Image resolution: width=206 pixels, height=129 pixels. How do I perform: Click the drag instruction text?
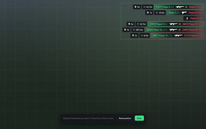pyautogui.click(x=88, y=118)
